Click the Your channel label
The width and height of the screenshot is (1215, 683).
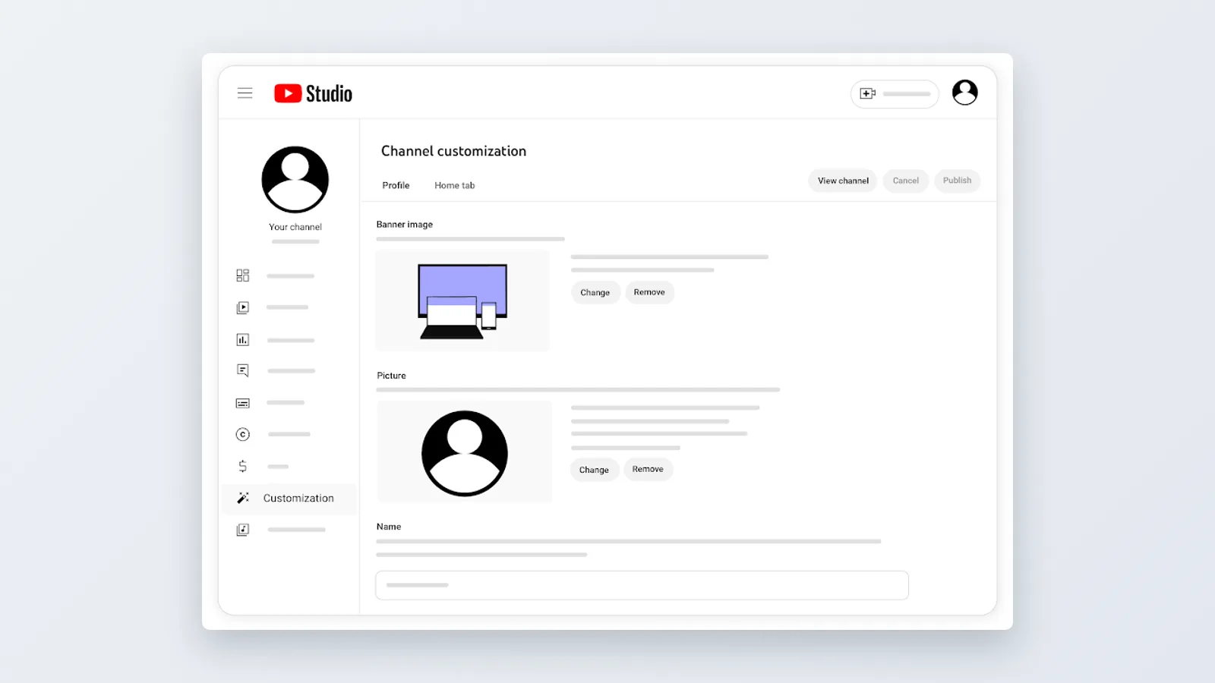point(295,227)
